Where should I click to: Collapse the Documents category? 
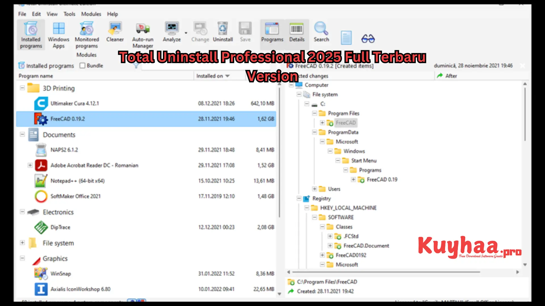tap(22, 135)
